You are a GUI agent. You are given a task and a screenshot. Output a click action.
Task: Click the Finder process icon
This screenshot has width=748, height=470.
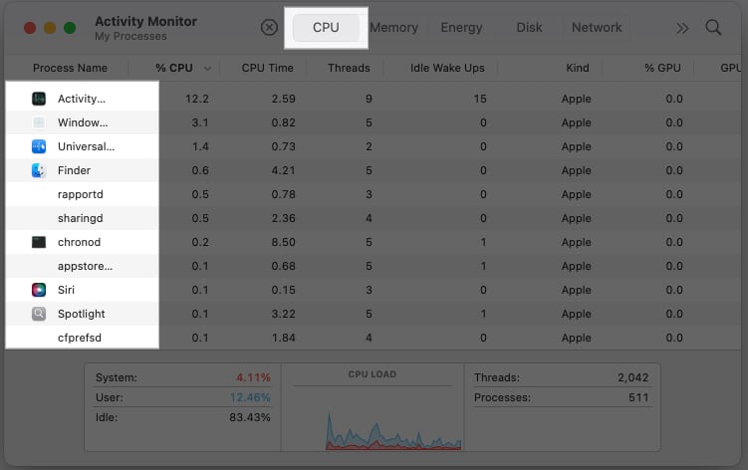[x=39, y=170]
